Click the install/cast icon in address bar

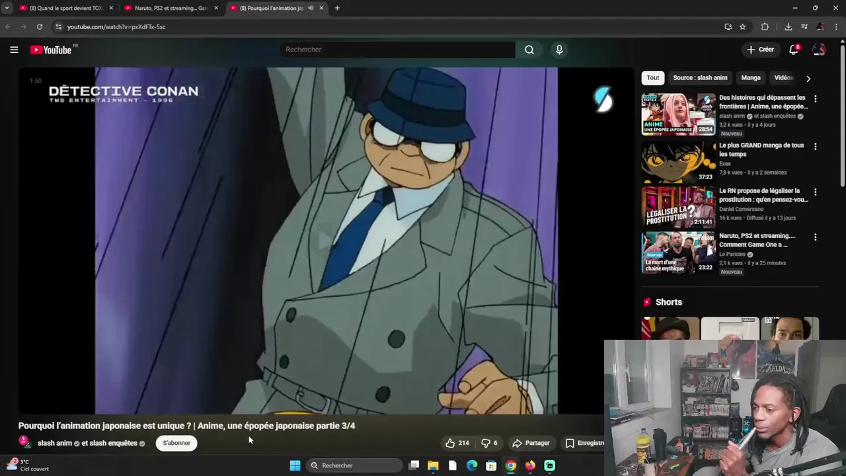(x=728, y=26)
